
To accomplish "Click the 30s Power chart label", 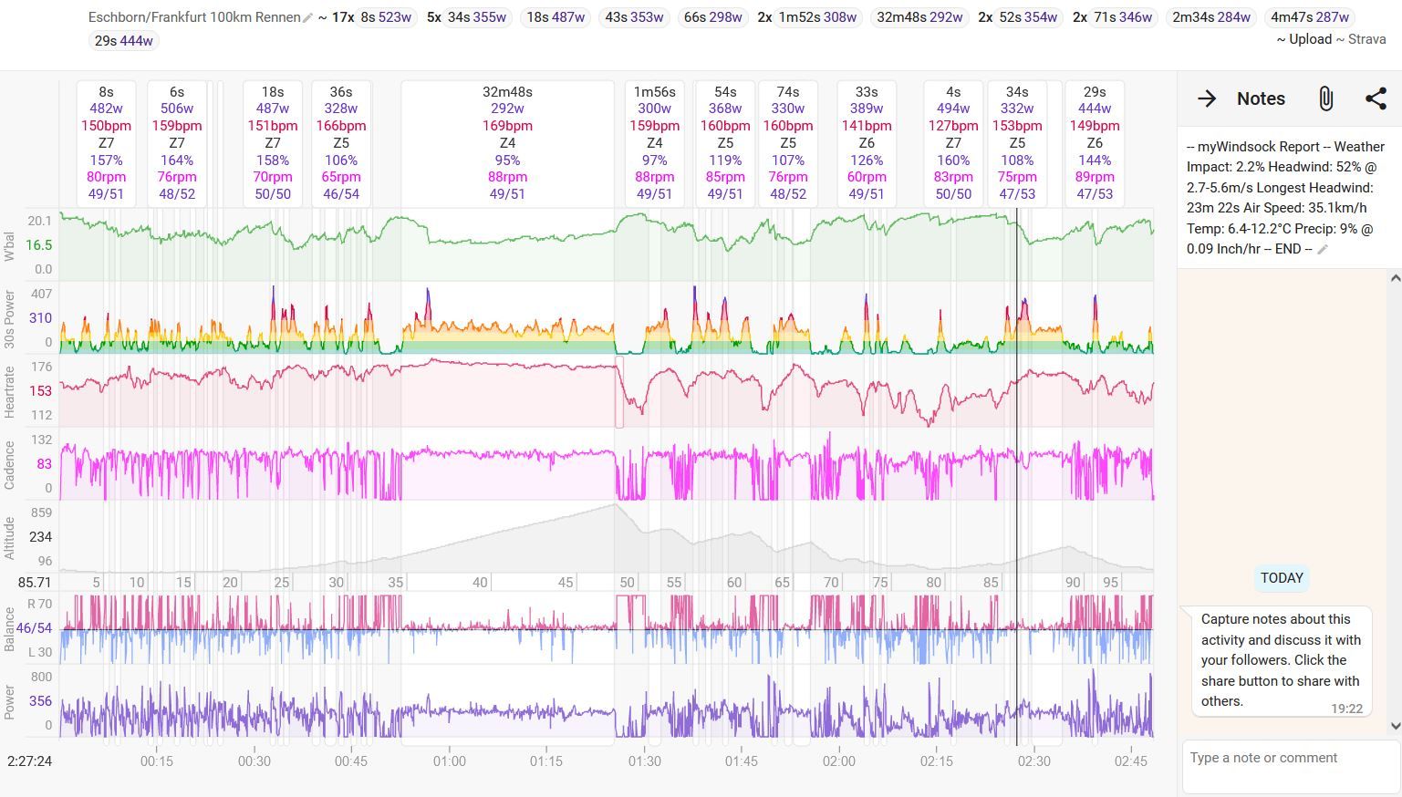I will pyautogui.click(x=9, y=318).
